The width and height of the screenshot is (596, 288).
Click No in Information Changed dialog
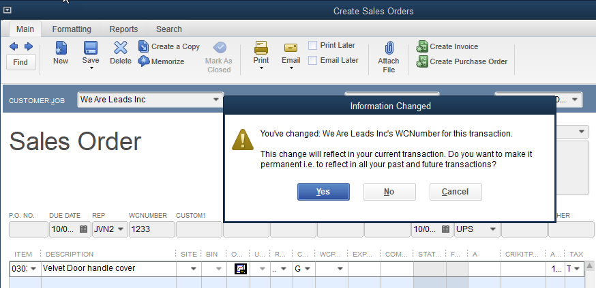tap(389, 192)
